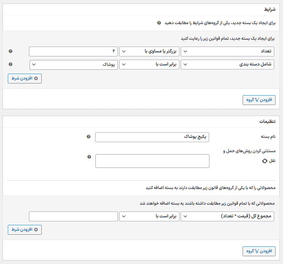Click refresh icon beside excluded shipping methods label

pyautogui.click(x=264, y=161)
